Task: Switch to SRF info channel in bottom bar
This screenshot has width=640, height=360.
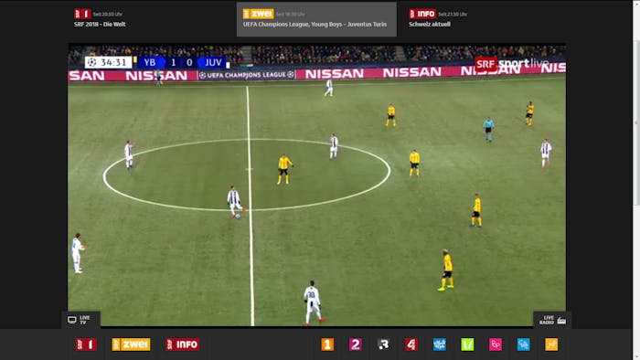Action: (x=183, y=344)
